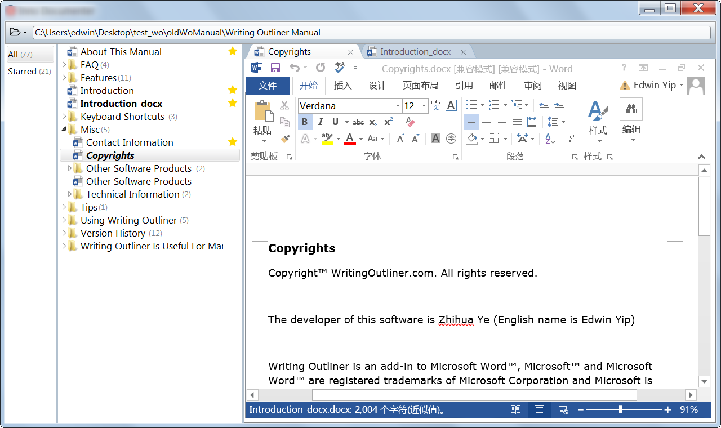Image resolution: width=721 pixels, height=428 pixels.
Task: Expand the Technical Information folder
Action: (x=70, y=194)
